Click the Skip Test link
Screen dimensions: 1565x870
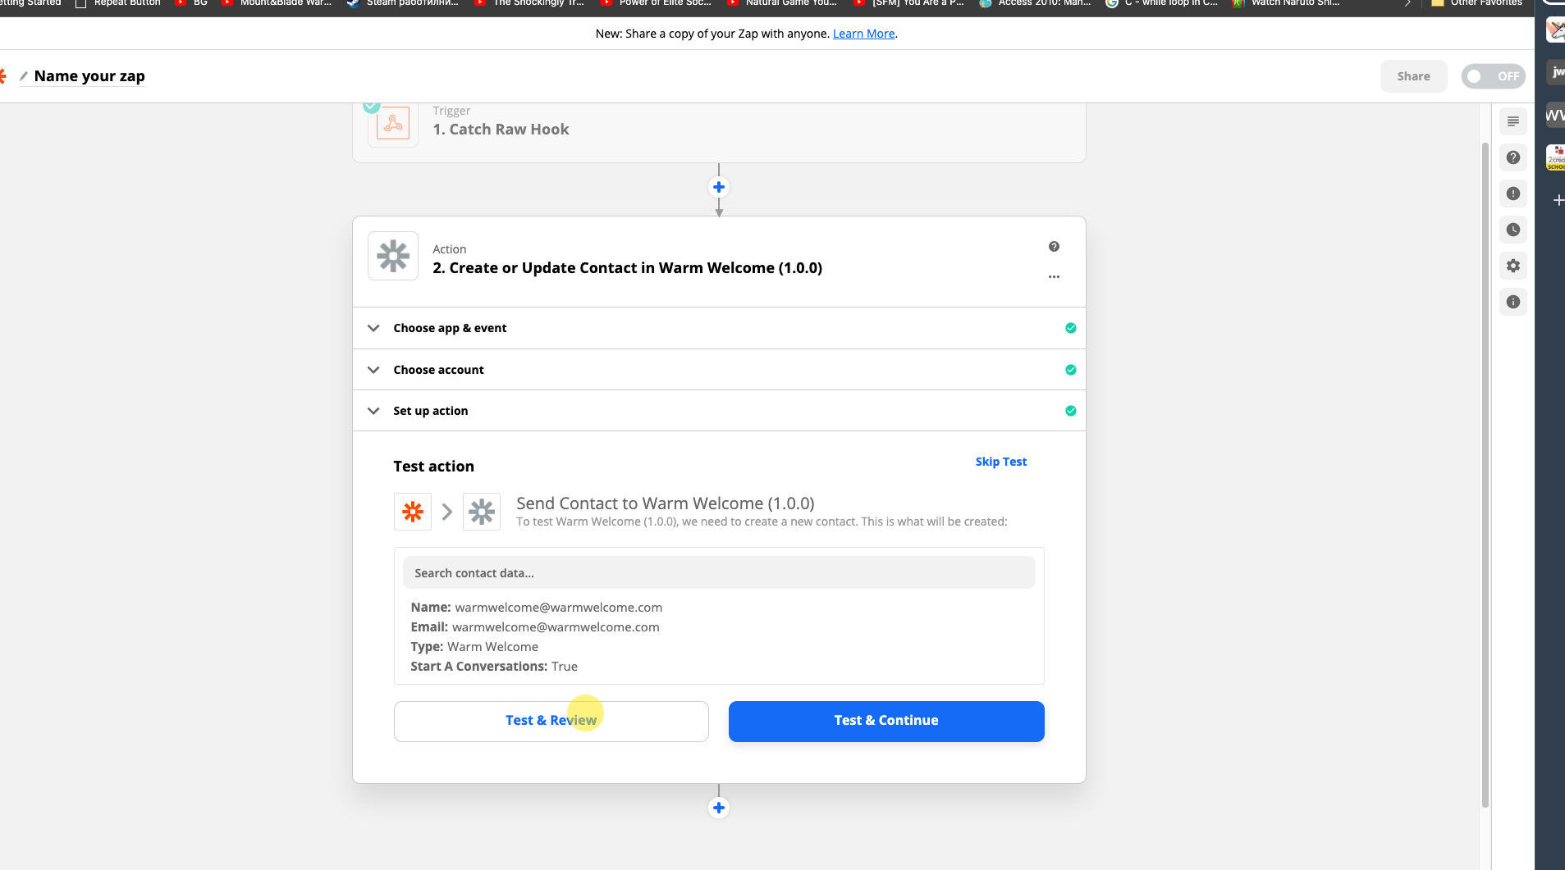(x=1001, y=462)
